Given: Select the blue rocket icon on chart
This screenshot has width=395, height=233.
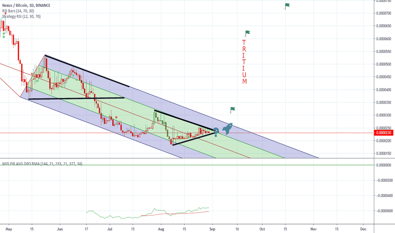Looking at the screenshot, I should [x=227, y=128].
